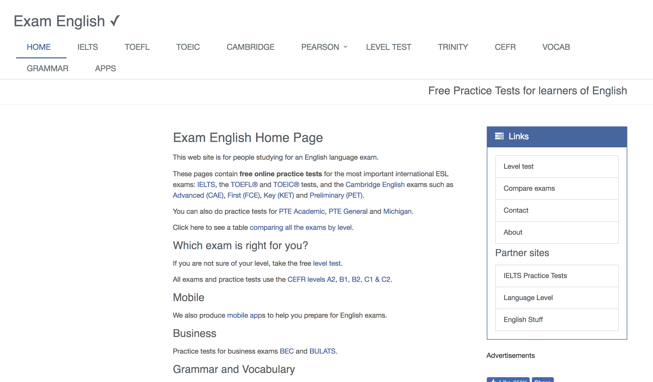This screenshot has height=382, width=653.
Task: Go to the TOEFL navigation tab
Action: coord(137,47)
